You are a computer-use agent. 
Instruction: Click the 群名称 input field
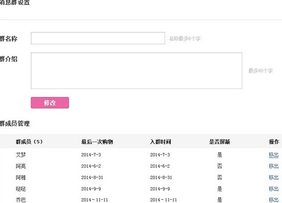click(98, 38)
